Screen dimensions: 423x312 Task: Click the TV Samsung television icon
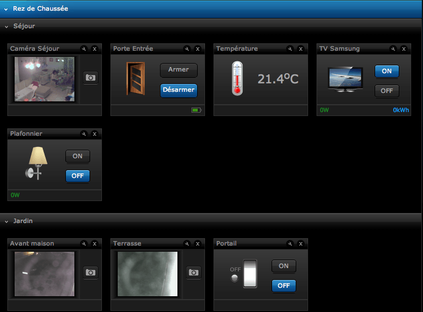345,79
